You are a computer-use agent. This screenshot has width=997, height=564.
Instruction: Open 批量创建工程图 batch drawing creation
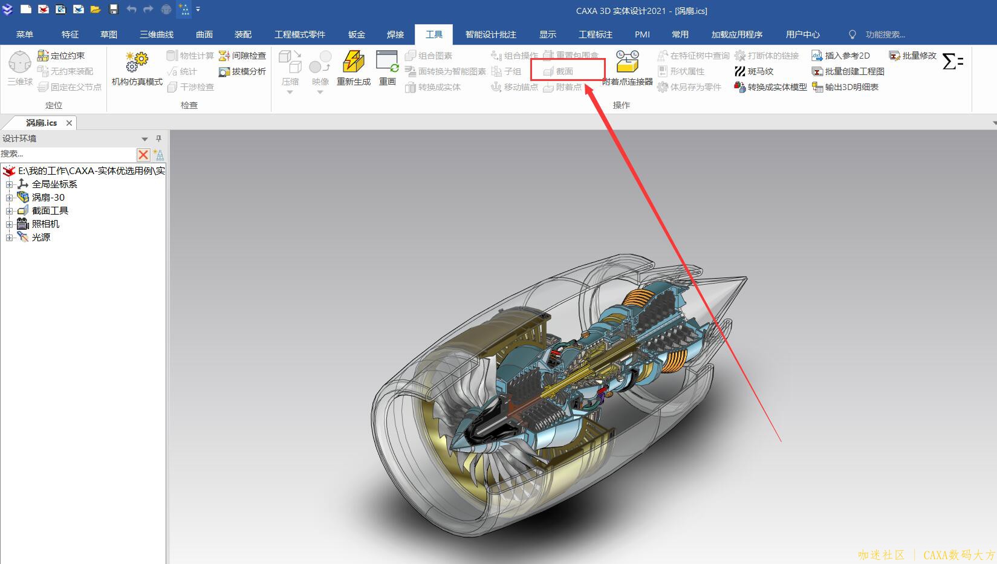[848, 71]
